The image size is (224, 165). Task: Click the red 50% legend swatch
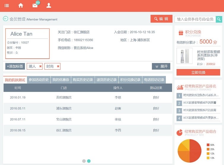[x=208, y=145]
